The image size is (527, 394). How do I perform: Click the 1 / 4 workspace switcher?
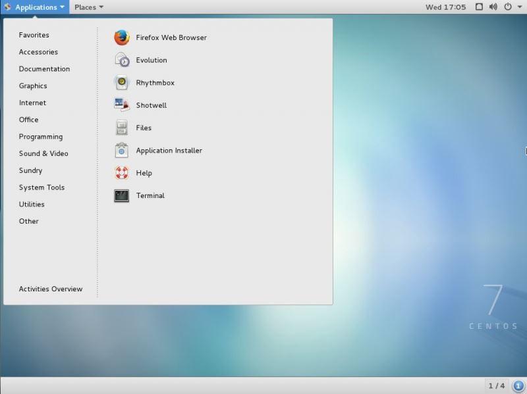point(497,385)
